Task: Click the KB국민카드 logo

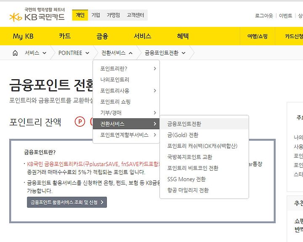Action: click(37, 15)
